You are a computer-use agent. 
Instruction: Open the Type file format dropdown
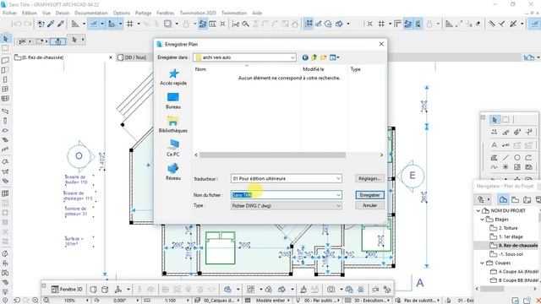(x=338, y=206)
